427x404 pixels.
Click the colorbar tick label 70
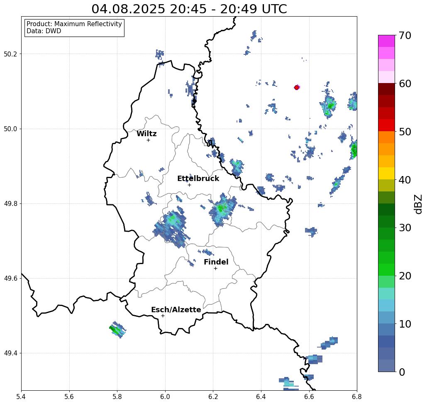tap(405, 35)
